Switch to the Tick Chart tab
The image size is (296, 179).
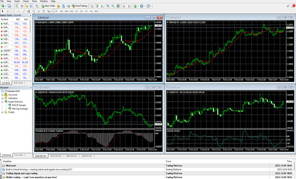(18, 83)
